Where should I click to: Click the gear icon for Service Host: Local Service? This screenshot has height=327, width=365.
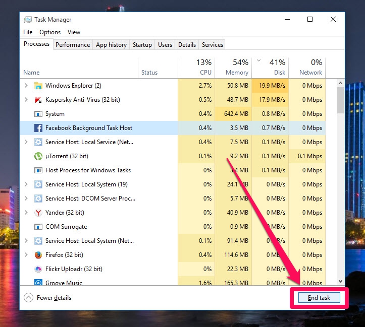(38, 142)
